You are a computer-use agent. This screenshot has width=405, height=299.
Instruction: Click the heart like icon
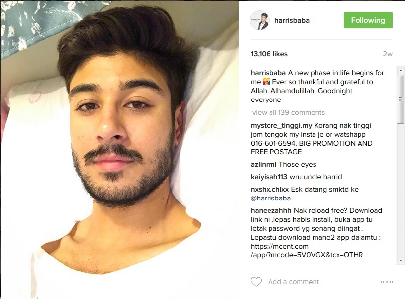[256, 282]
